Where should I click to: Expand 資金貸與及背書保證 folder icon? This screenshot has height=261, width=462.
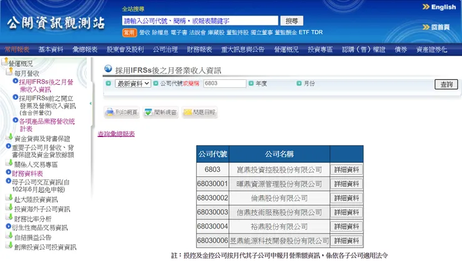tap(9, 137)
